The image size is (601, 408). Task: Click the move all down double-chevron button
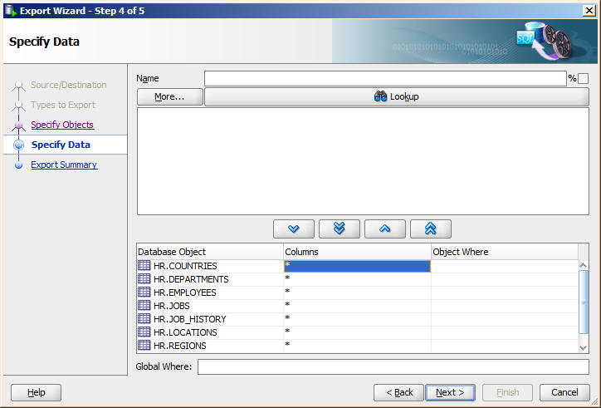click(340, 229)
